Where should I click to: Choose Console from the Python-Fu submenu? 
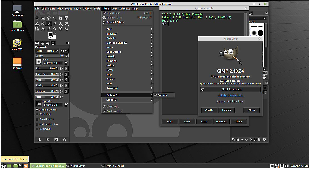[164, 95]
